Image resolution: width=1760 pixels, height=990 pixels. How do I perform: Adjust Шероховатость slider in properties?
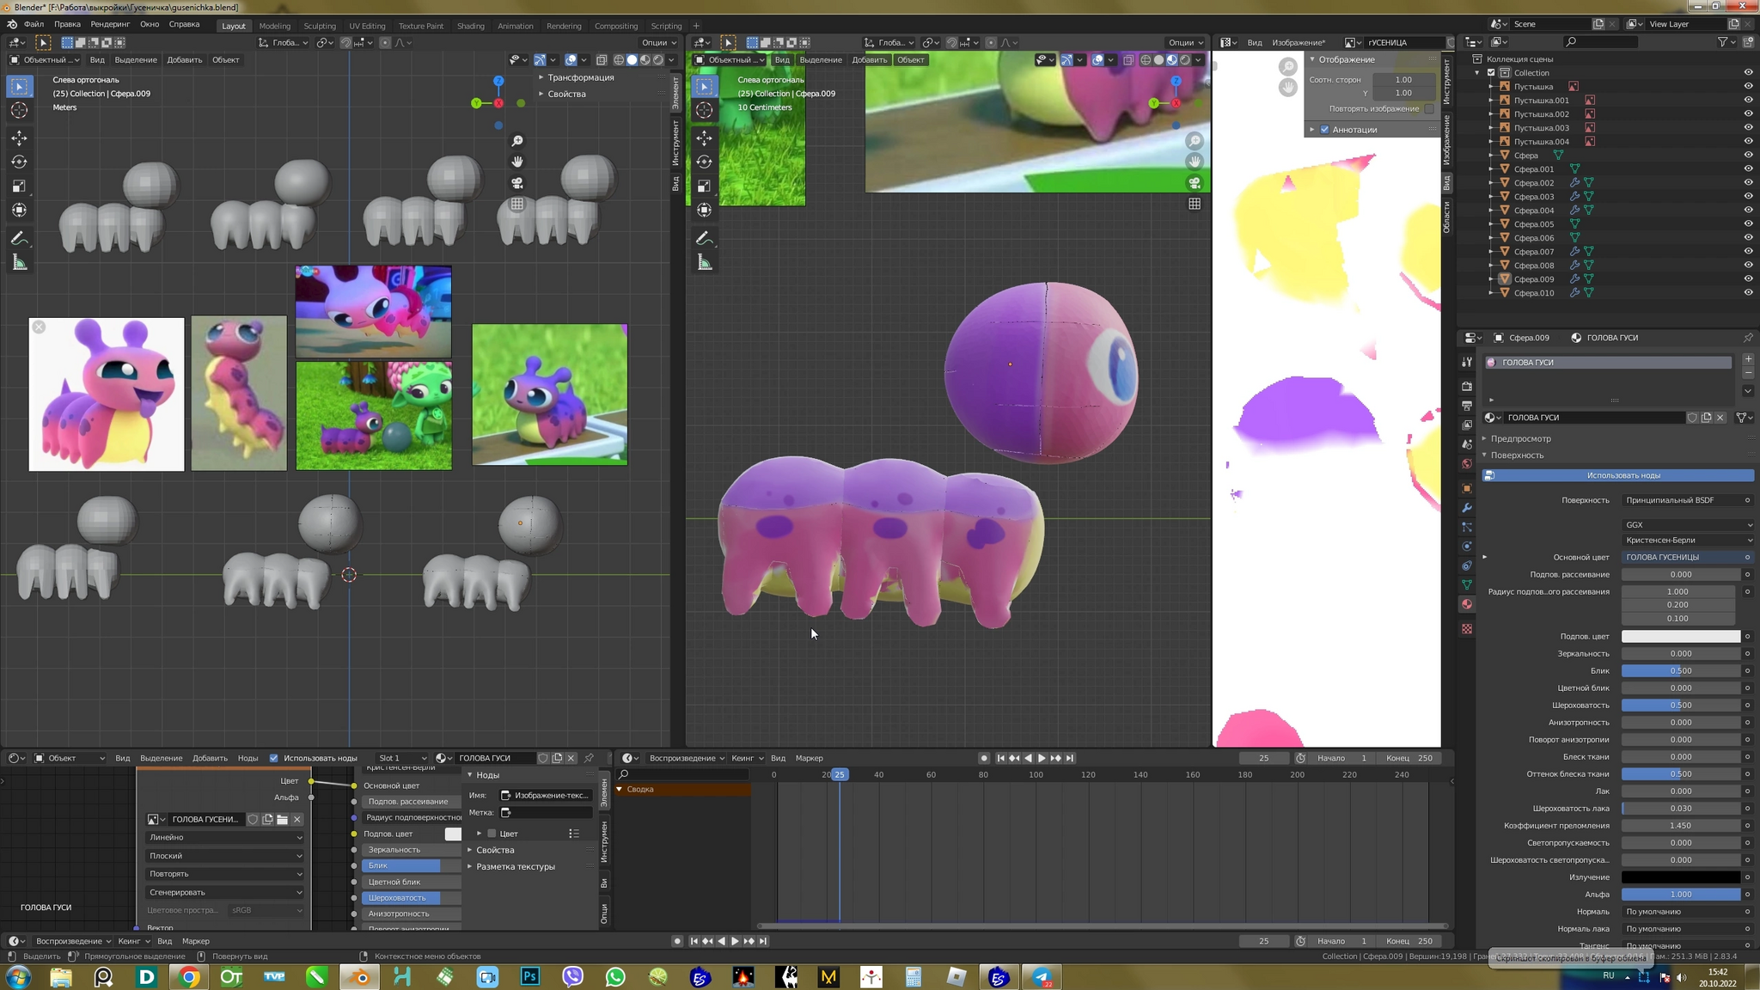click(x=1680, y=706)
